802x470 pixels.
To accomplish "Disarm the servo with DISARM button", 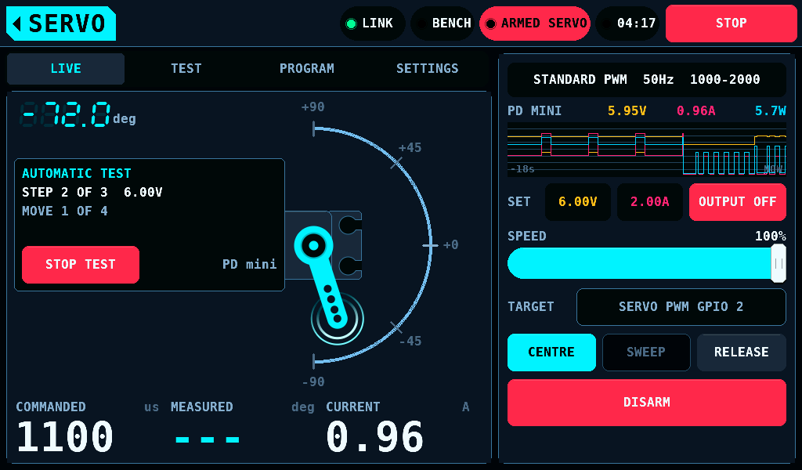I will coord(646,403).
